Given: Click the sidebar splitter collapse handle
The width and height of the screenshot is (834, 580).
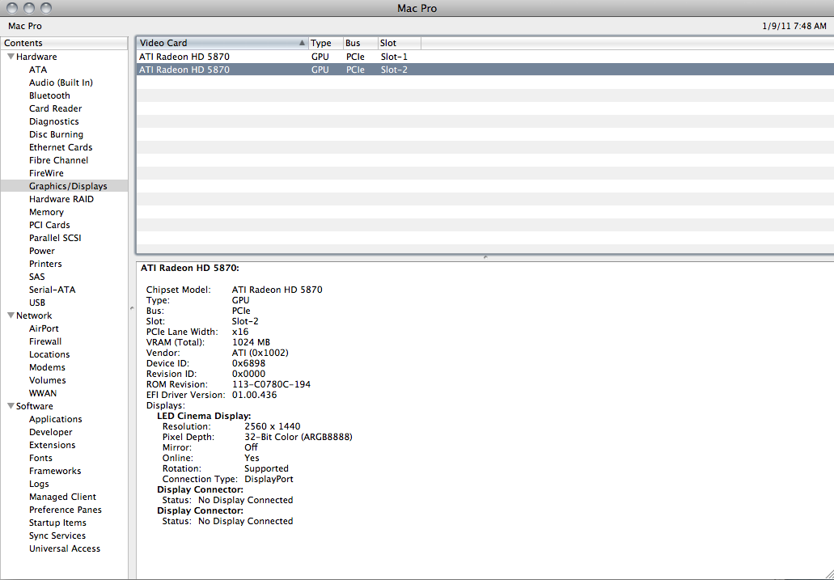Looking at the screenshot, I should tap(132, 309).
